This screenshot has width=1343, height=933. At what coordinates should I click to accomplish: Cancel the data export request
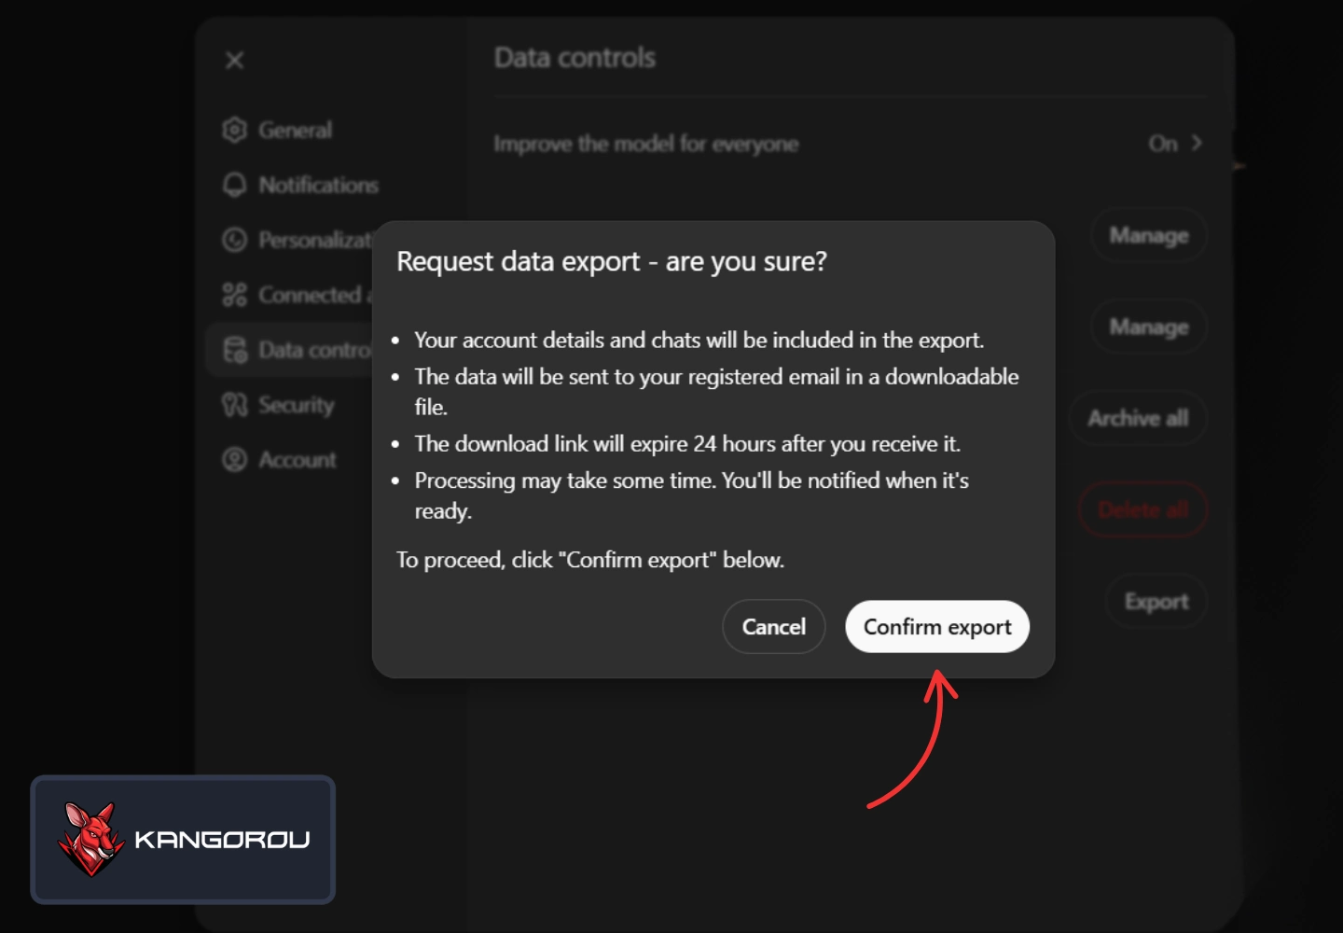[x=773, y=626]
